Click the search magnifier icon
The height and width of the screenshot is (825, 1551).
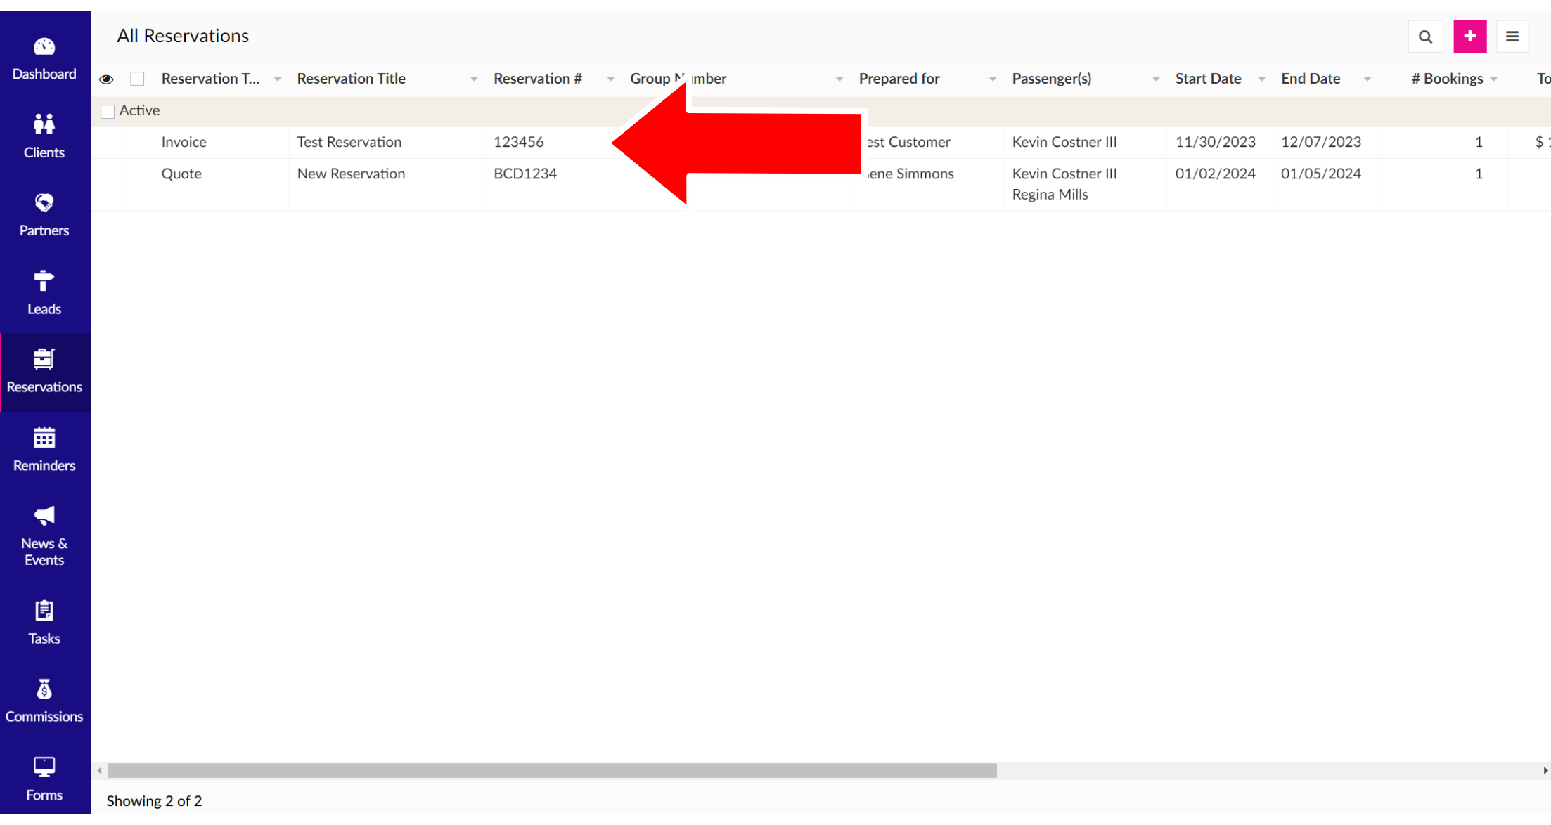[x=1425, y=37]
